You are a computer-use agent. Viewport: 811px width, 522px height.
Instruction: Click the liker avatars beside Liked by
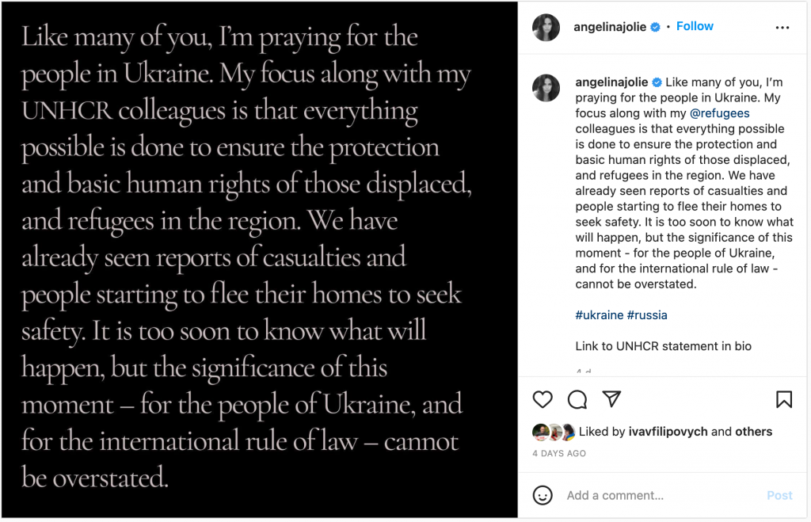(554, 432)
